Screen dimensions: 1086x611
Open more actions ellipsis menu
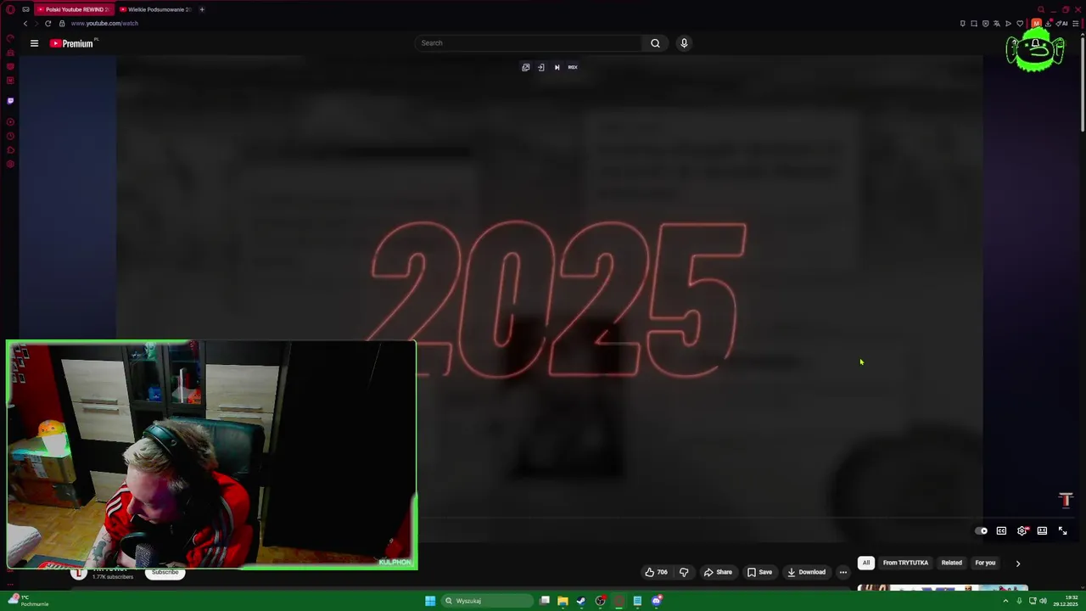tap(842, 572)
